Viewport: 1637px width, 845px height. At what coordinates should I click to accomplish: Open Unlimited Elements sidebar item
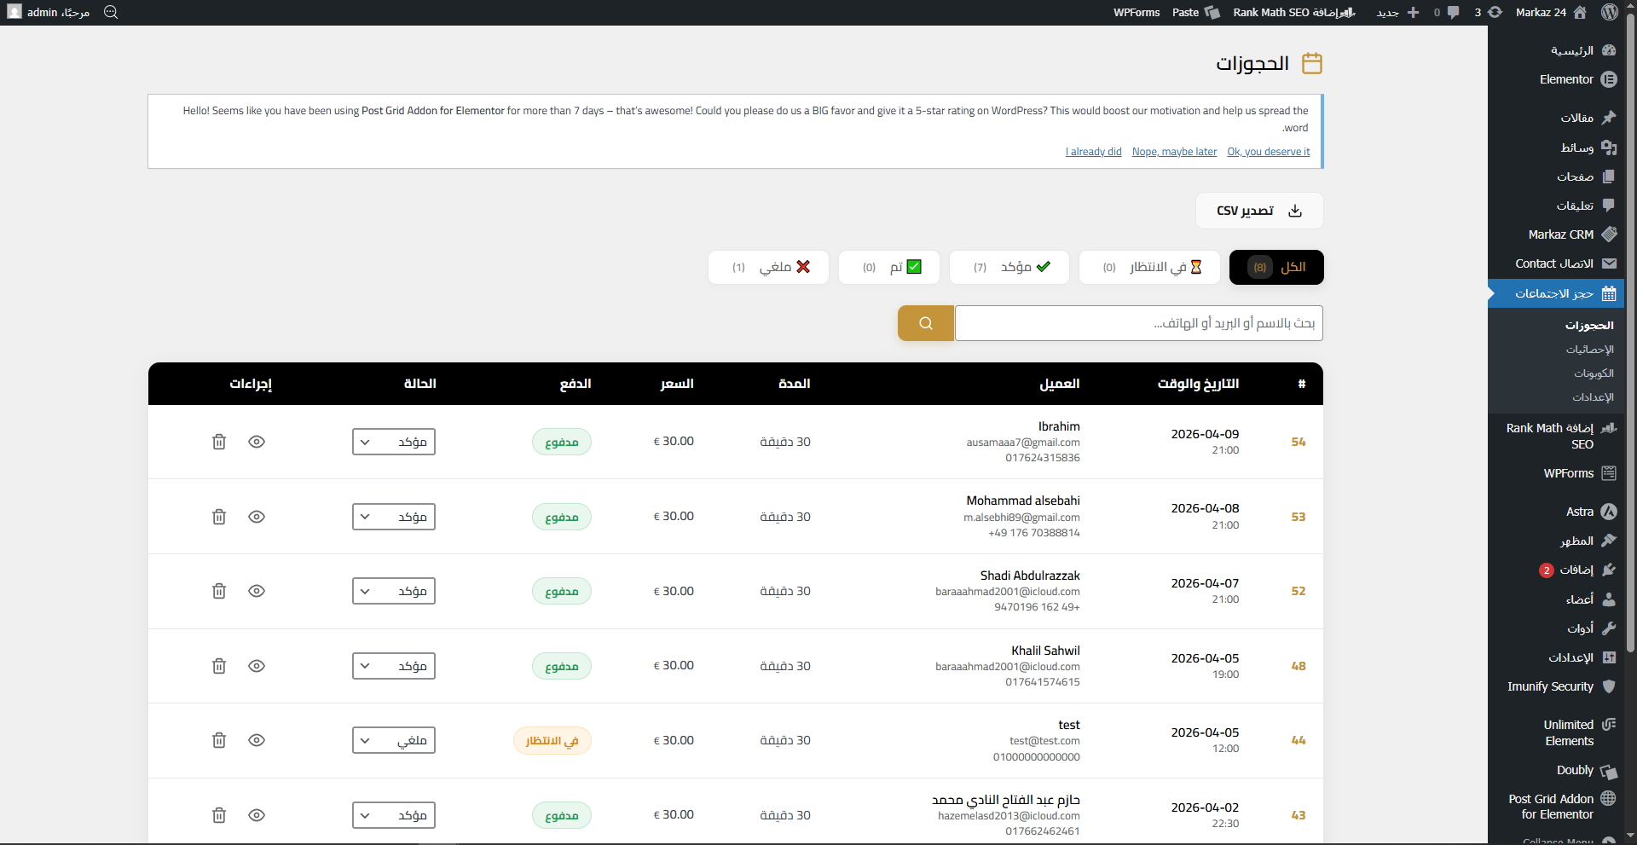(x=1556, y=732)
